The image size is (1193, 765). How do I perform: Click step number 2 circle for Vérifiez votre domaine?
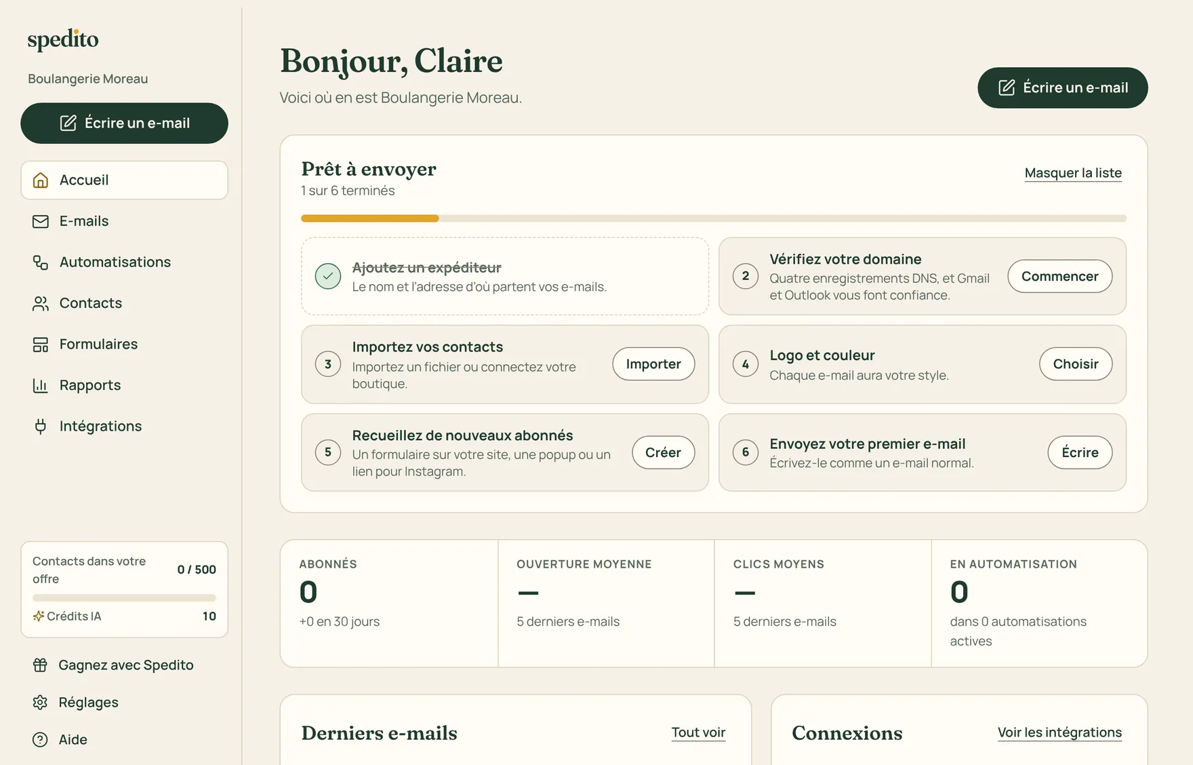[x=746, y=276]
